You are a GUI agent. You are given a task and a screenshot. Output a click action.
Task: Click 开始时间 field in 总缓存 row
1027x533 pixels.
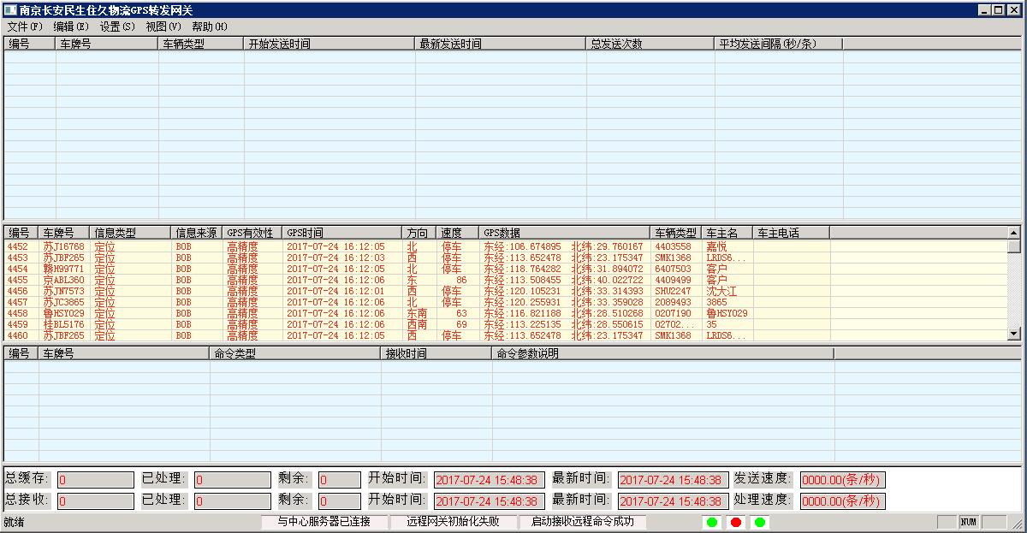tap(490, 480)
